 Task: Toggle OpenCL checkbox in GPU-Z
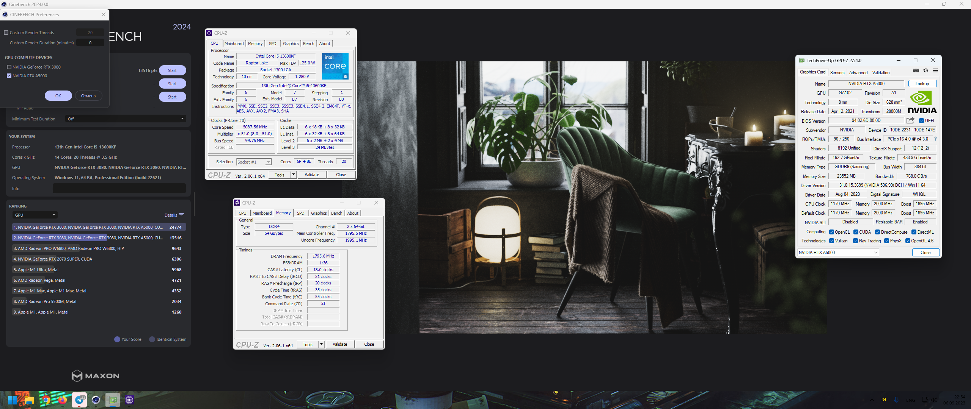point(831,232)
